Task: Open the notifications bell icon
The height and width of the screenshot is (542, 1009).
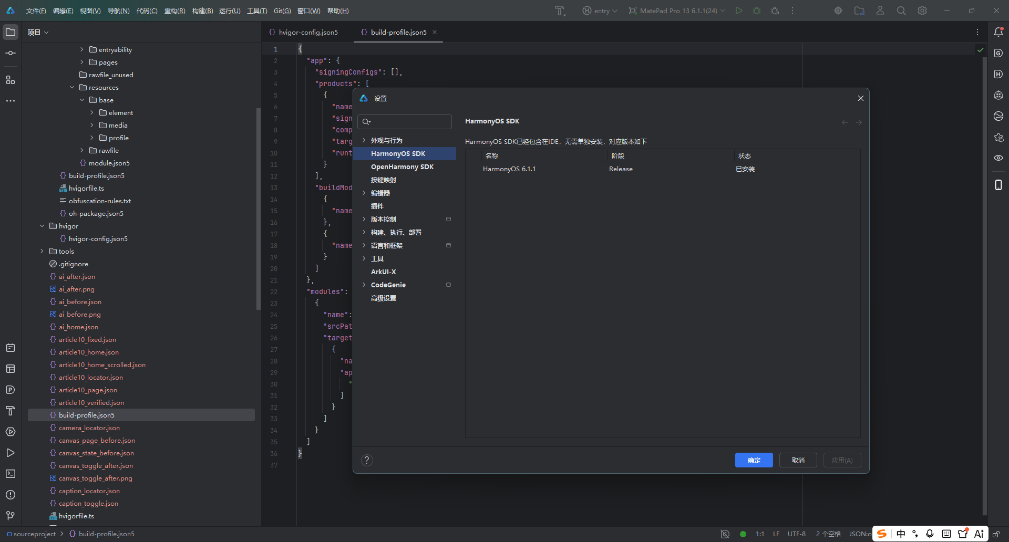Action: click(x=998, y=32)
